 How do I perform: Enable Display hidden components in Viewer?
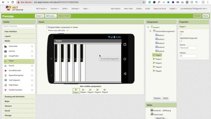click(x=47, y=27)
